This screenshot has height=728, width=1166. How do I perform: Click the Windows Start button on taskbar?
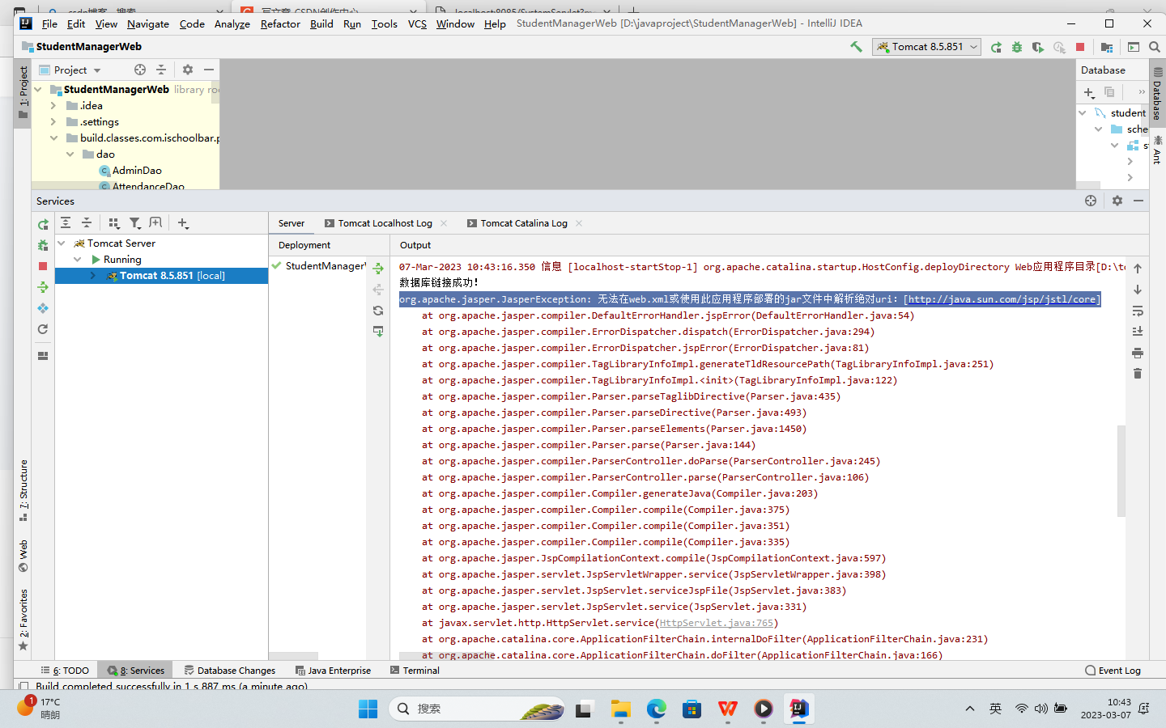(368, 709)
